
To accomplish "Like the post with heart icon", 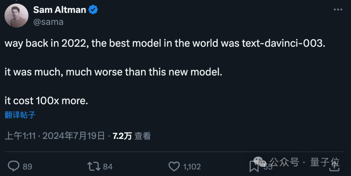I will click(x=174, y=166).
